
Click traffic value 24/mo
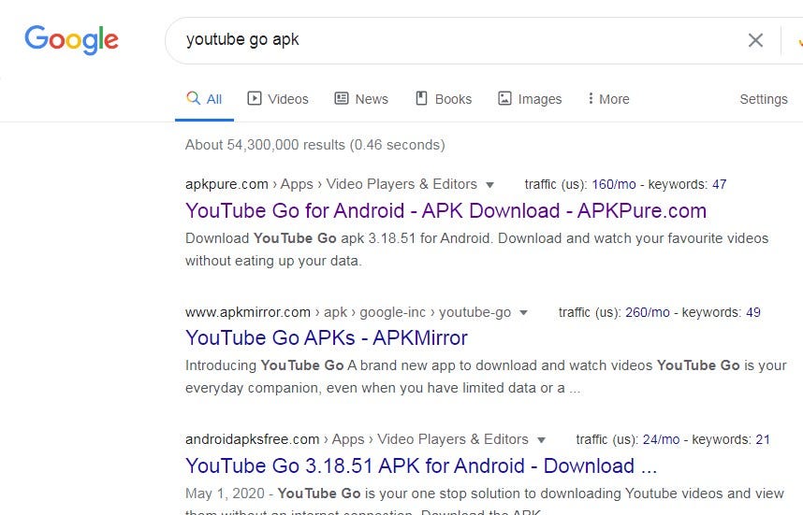[x=661, y=439]
